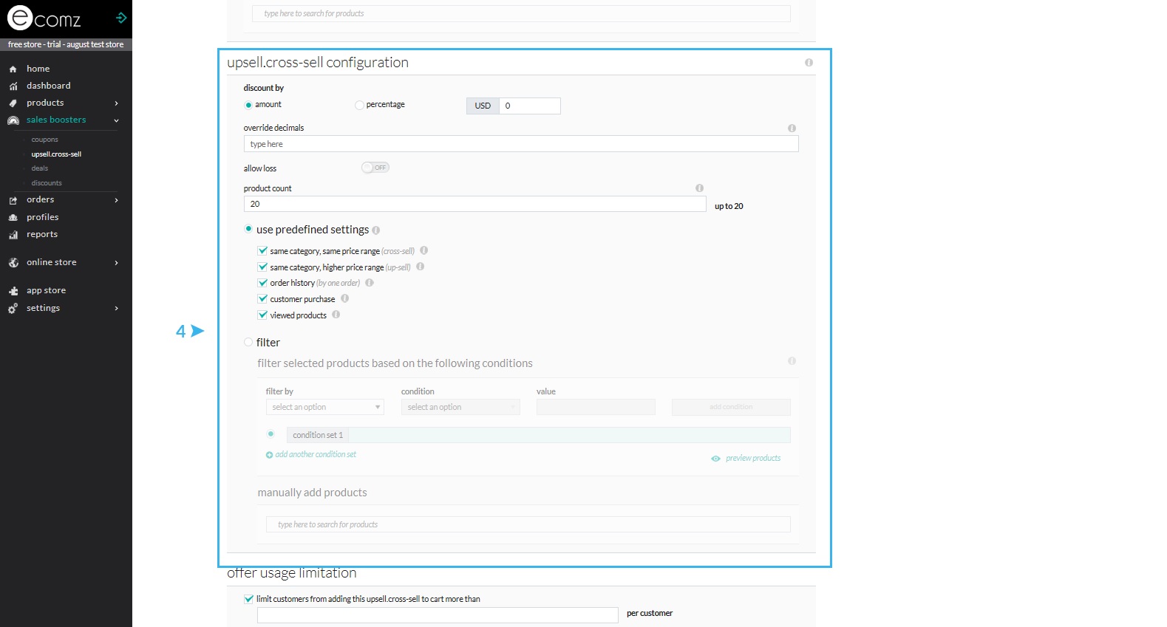Click the override decimals input field

[x=520, y=144]
